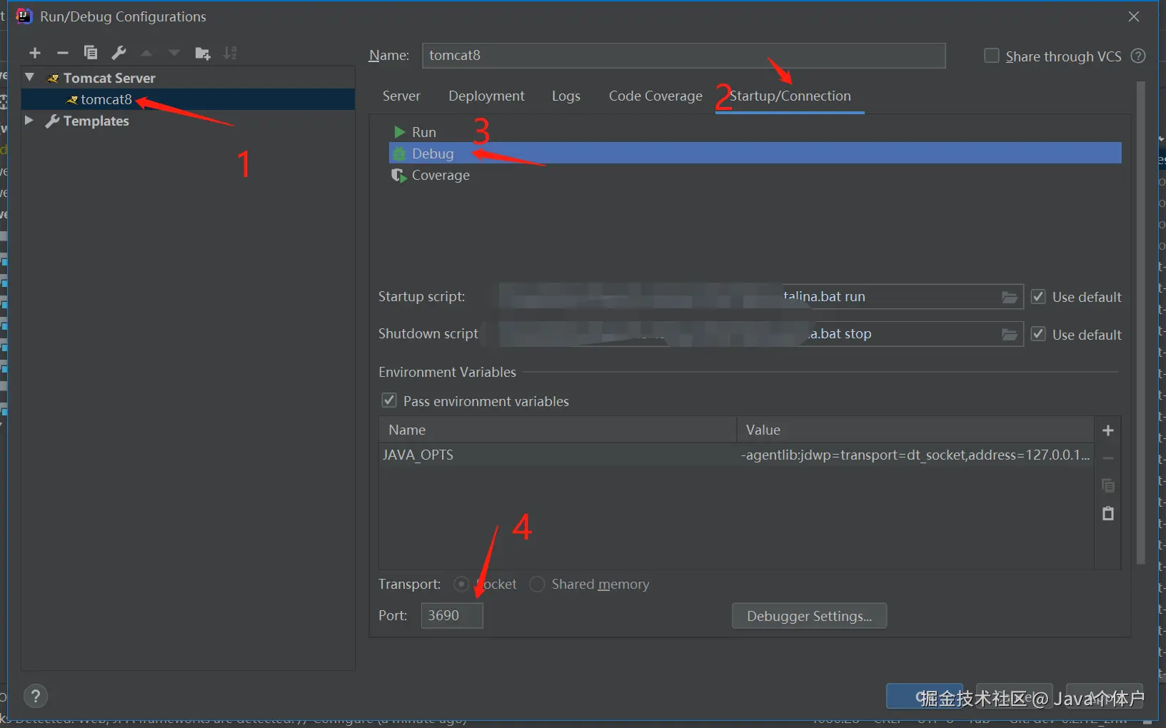Move configuration down arrow

coord(174,53)
